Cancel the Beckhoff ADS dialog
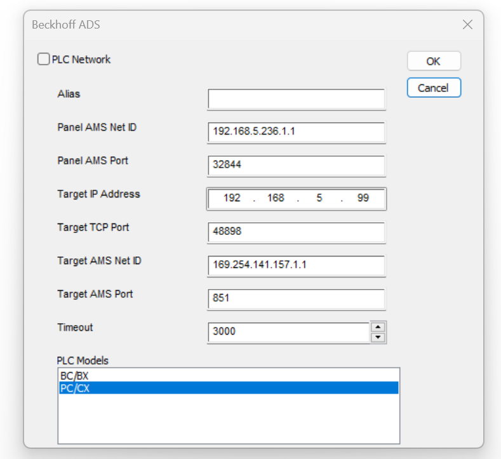501x459 pixels. point(434,88)
